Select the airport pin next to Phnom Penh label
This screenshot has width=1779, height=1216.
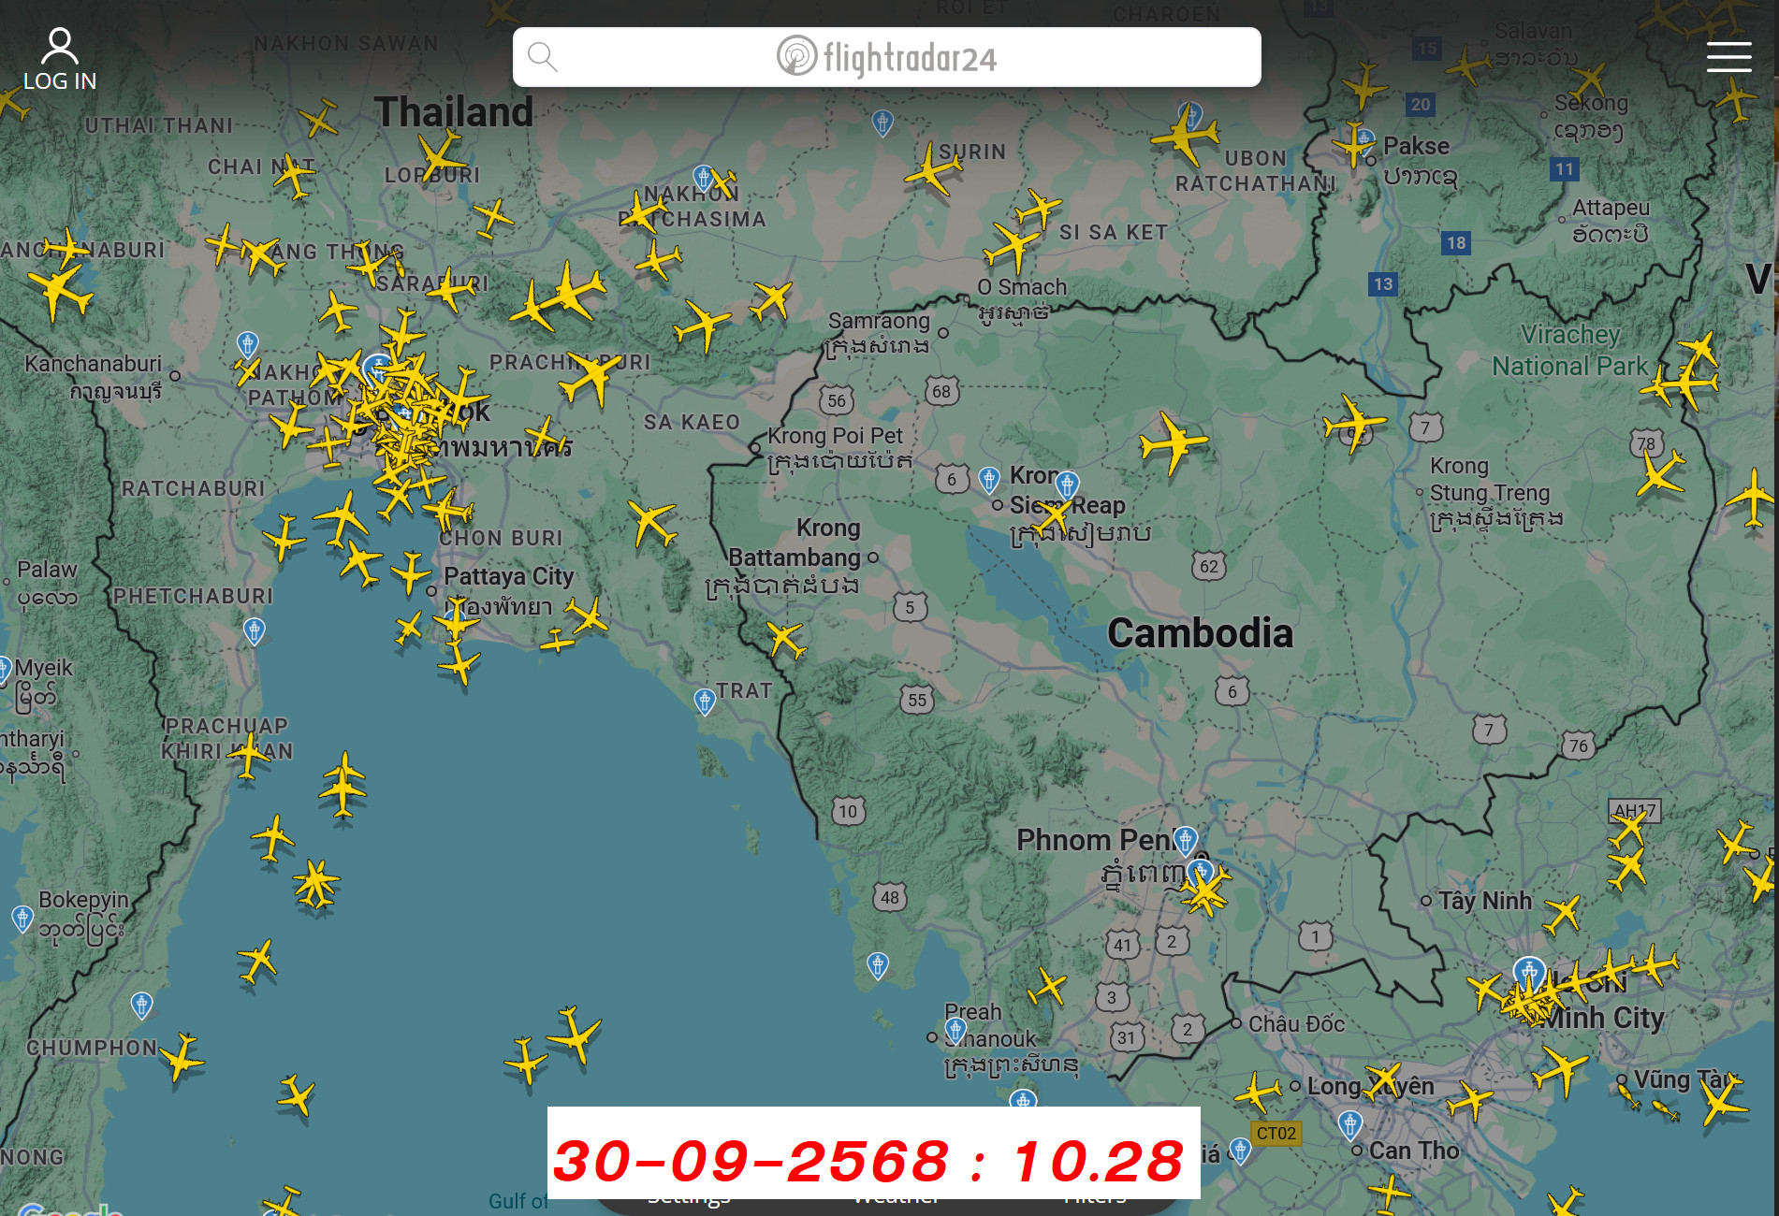coord(1185,839)
